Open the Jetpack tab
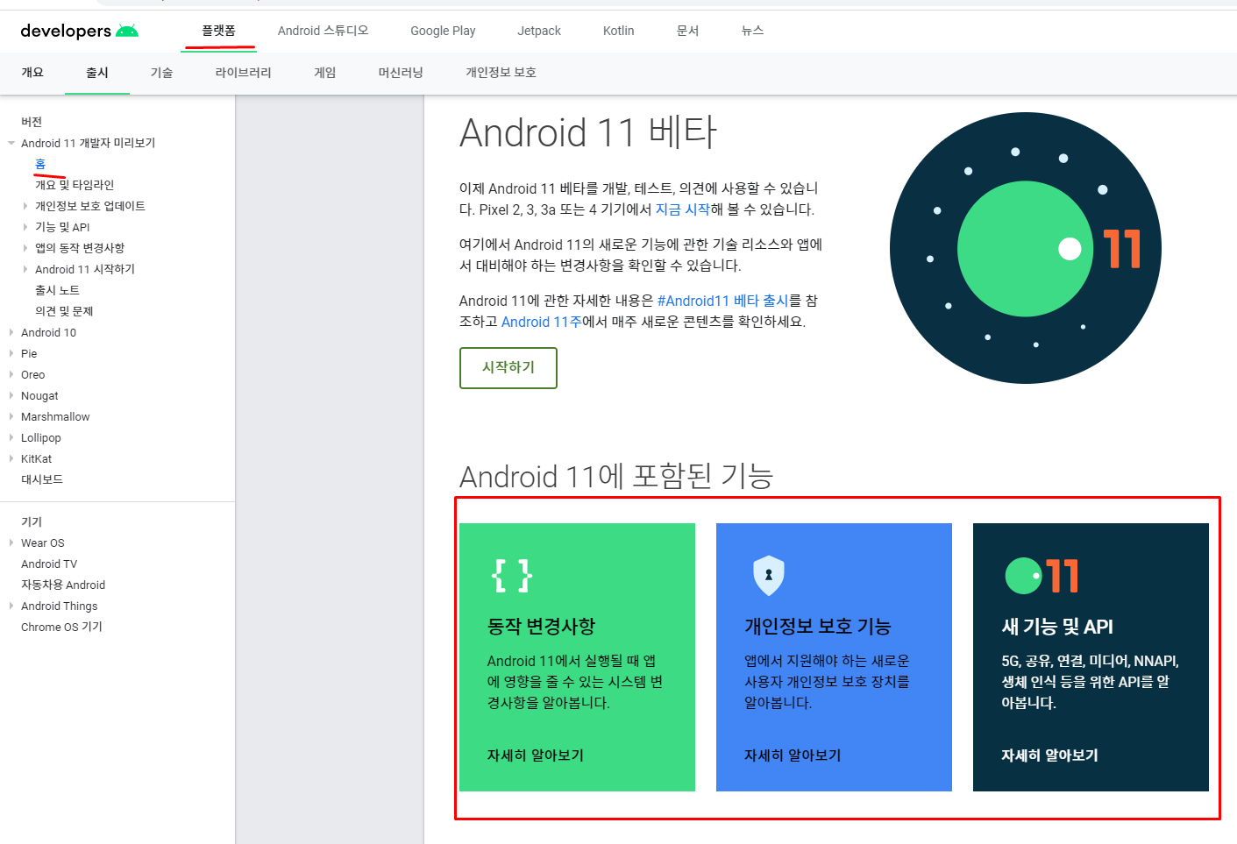 click(539, 31)
